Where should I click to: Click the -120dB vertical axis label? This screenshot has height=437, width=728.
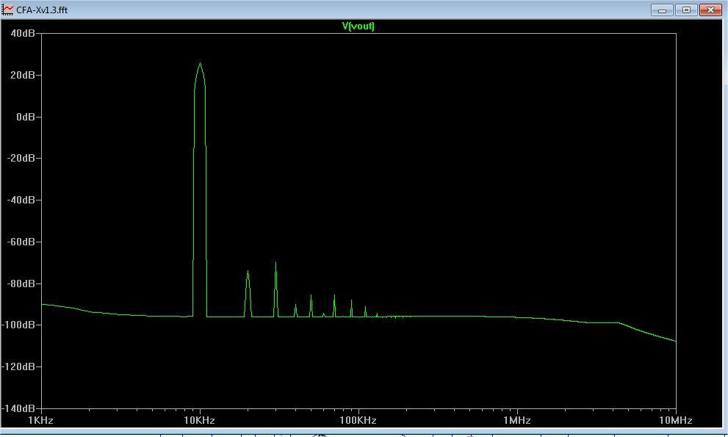[18, 367]
